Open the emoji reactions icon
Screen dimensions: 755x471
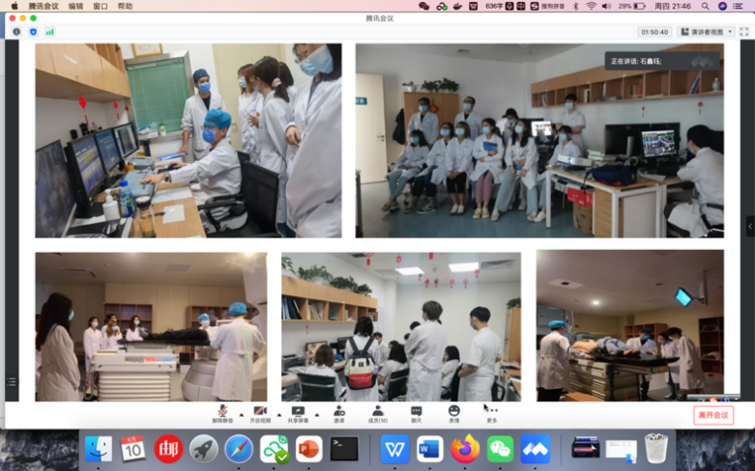tap(454, 412)
